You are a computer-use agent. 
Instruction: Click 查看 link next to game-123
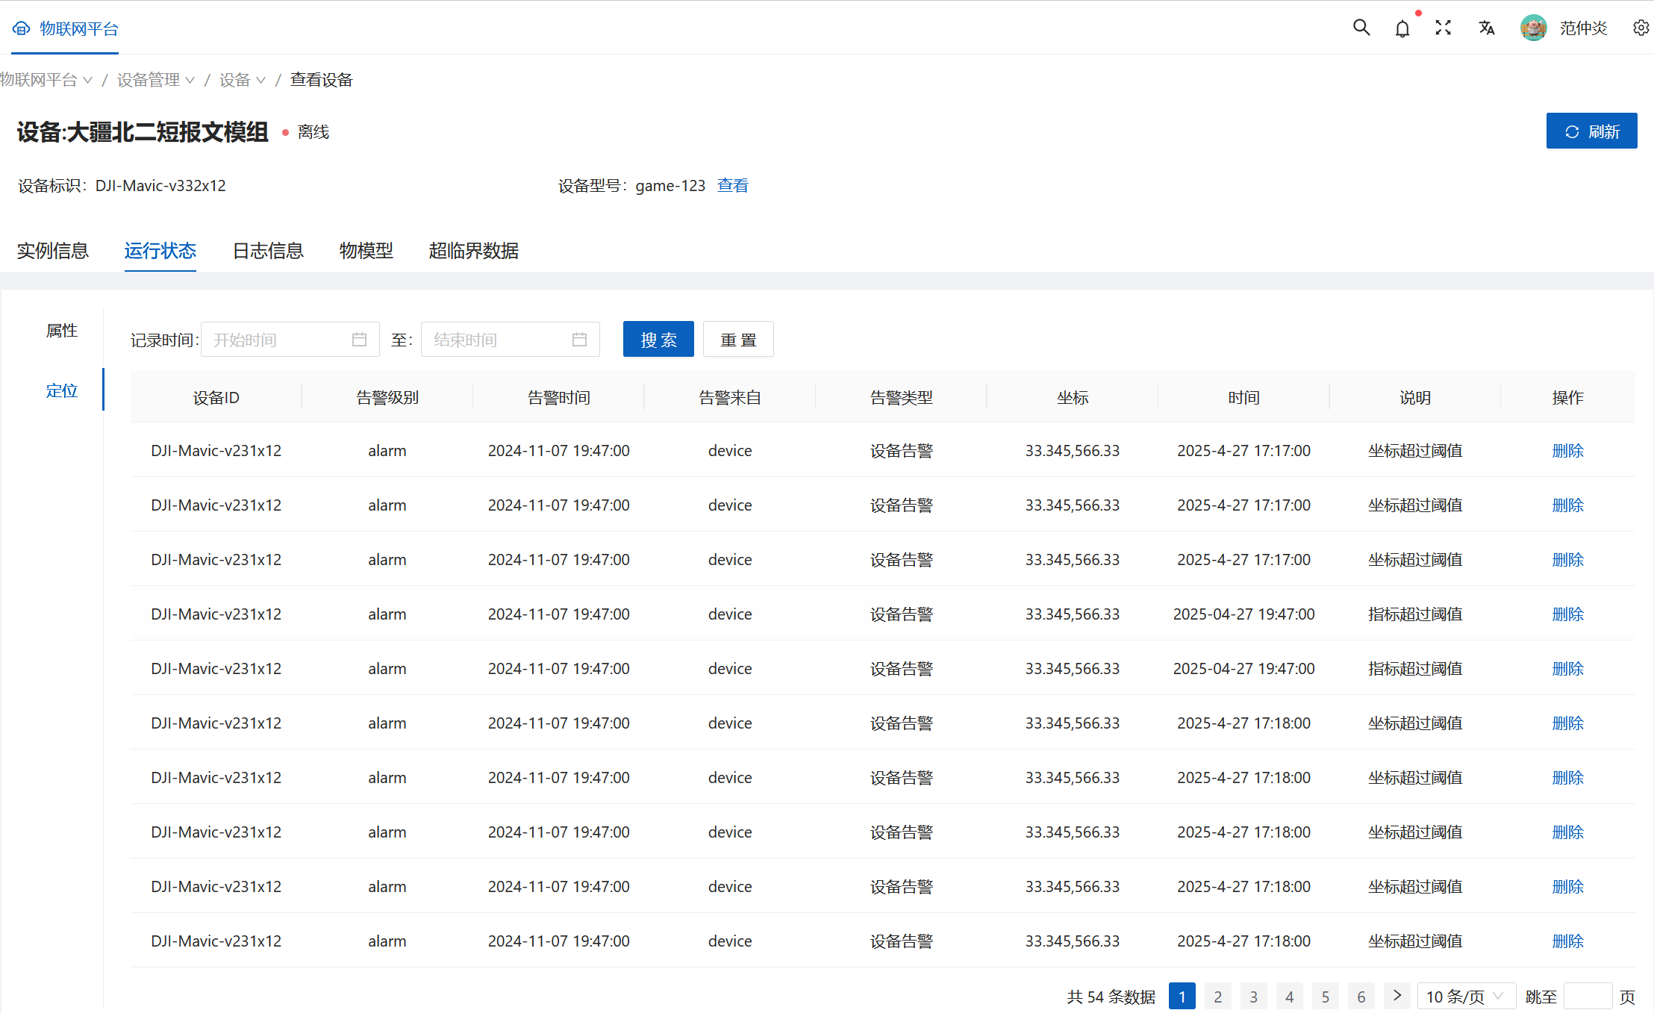pyautogui.click(x=732, y=186)
